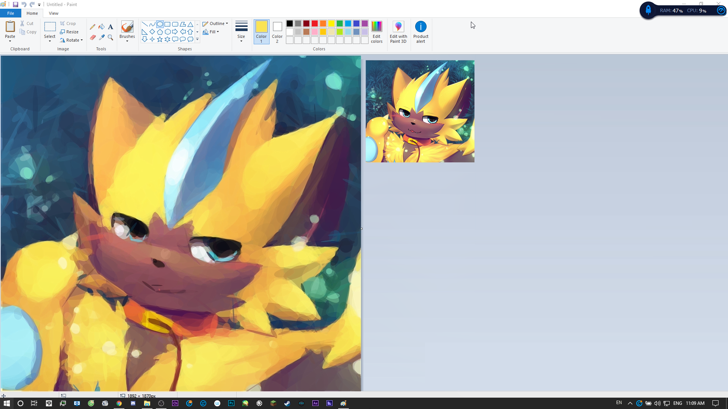Choose the Text tool
This screenshot has height=409, width=728.
point(110,27)
